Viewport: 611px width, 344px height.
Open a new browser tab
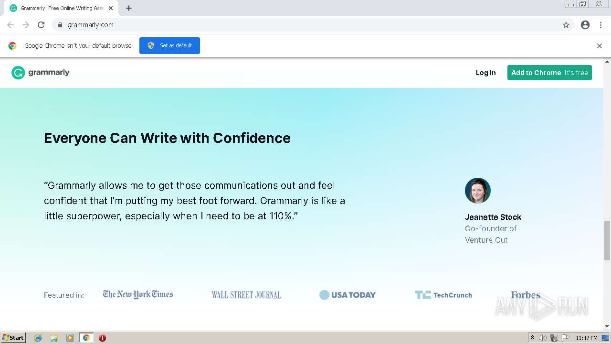(x=129, y=8)
